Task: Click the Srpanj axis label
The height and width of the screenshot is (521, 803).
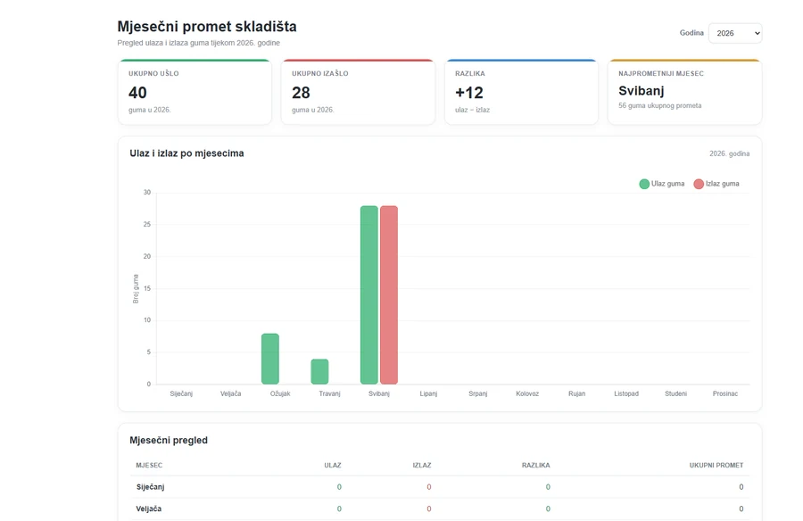Action: pyautogui.click(x=478, y=393)
